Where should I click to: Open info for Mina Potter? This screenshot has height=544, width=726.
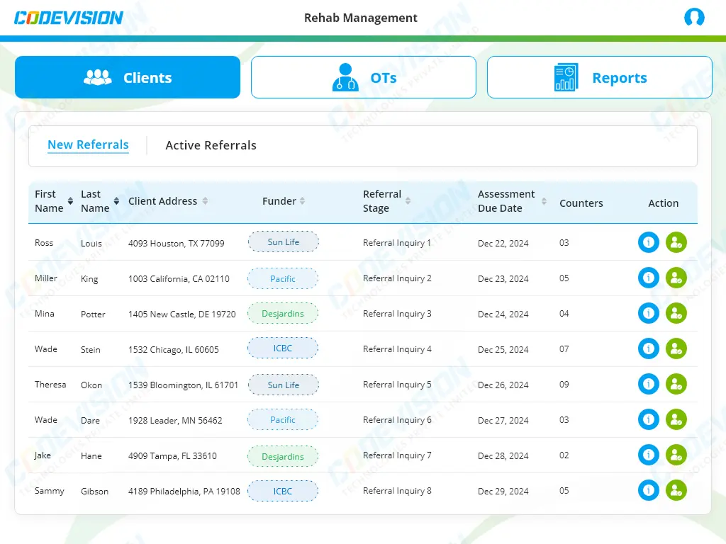(x=648, y=313)
